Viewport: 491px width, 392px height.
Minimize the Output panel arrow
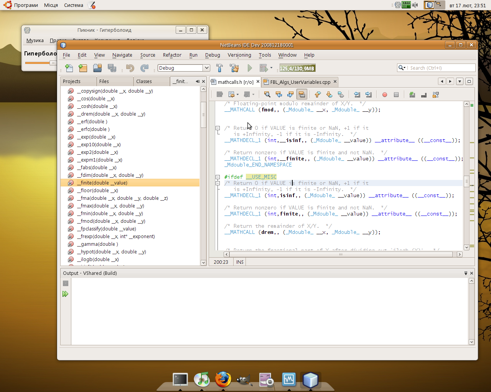(466, 273)
